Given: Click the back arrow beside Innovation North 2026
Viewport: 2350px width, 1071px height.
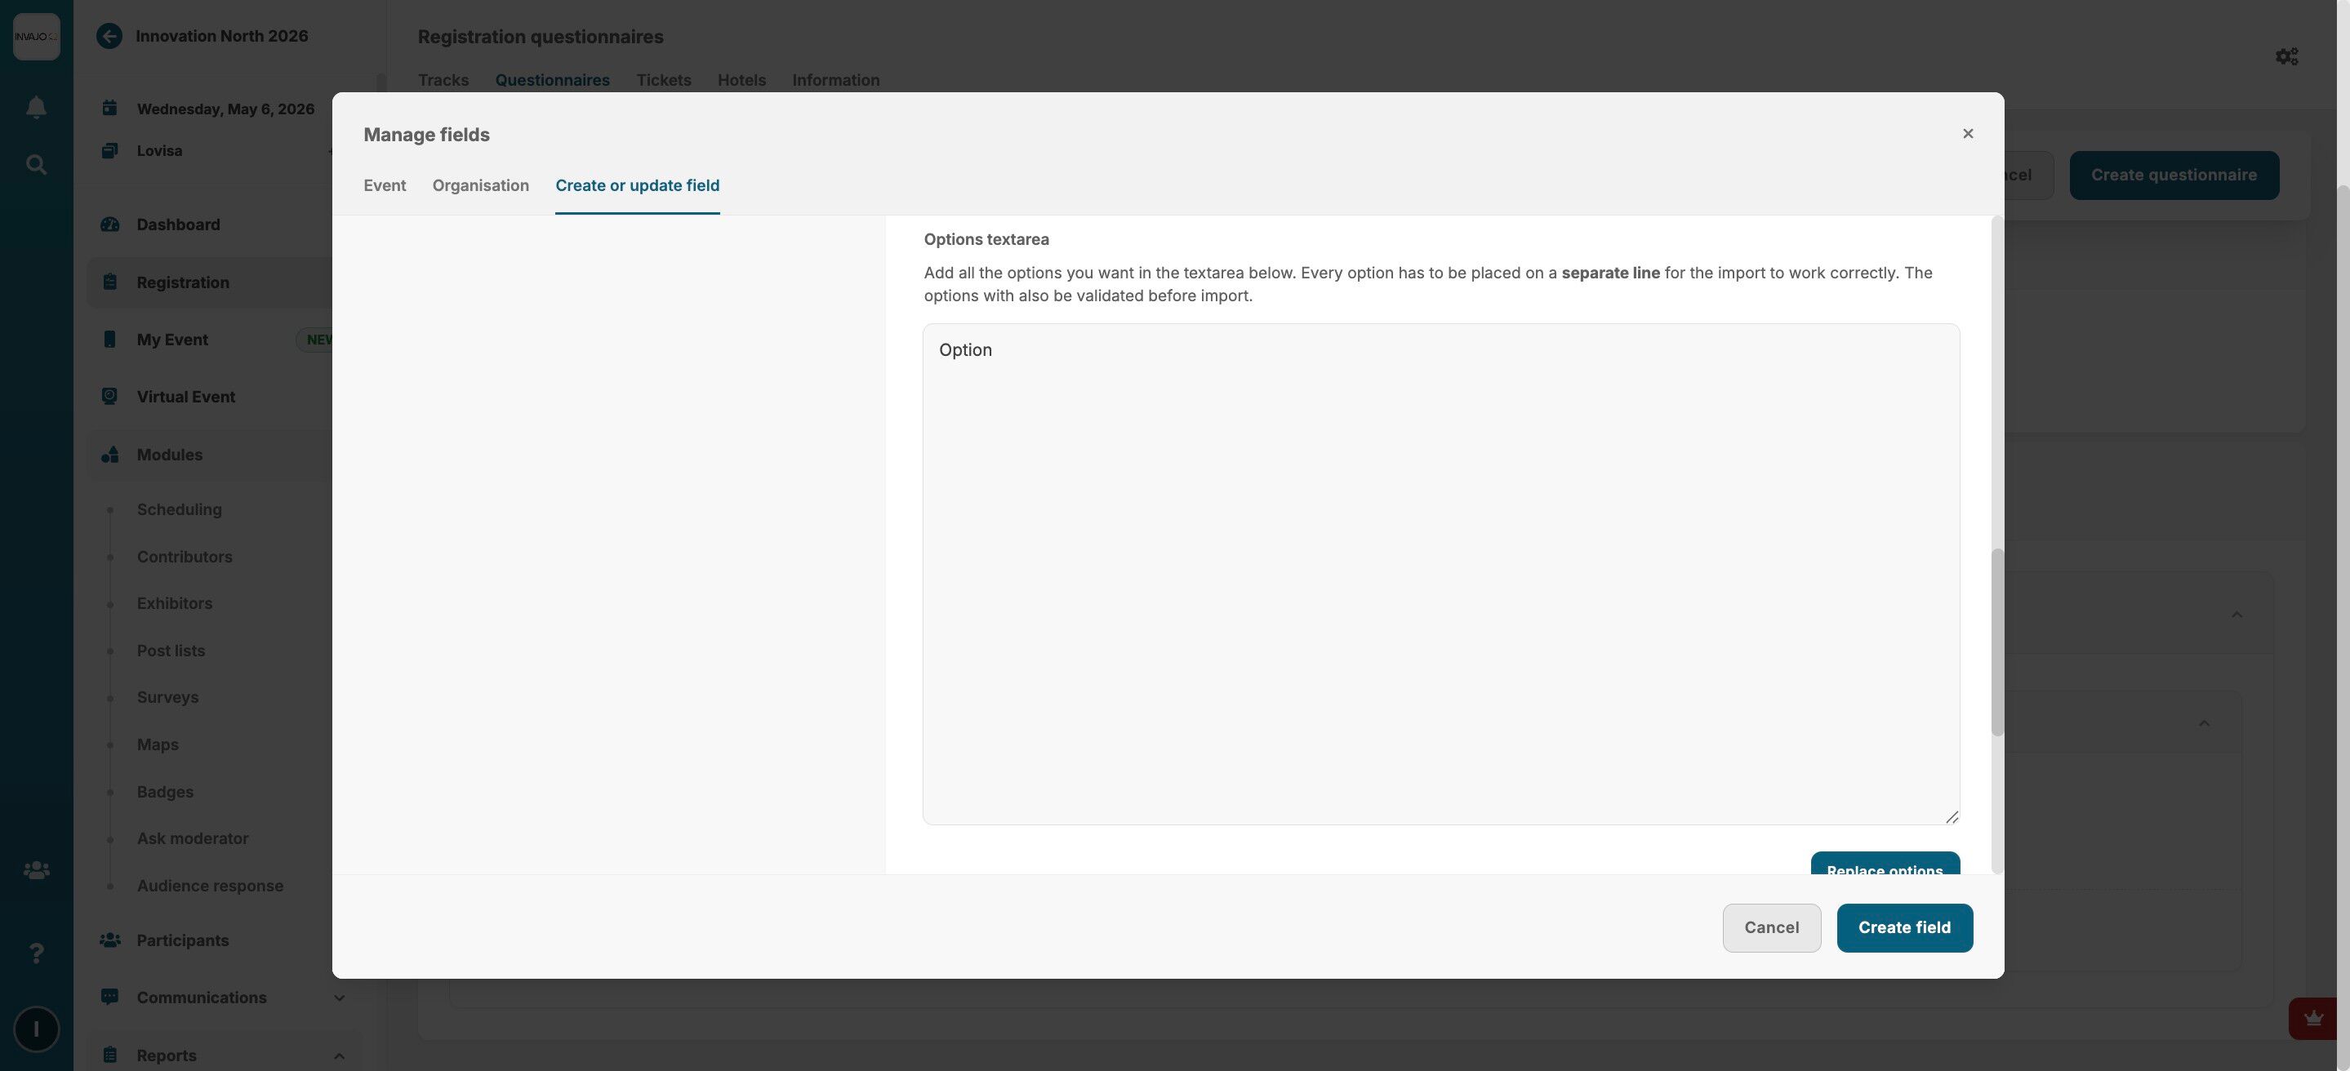Looking at the screenshot, I should coord(109,37).
